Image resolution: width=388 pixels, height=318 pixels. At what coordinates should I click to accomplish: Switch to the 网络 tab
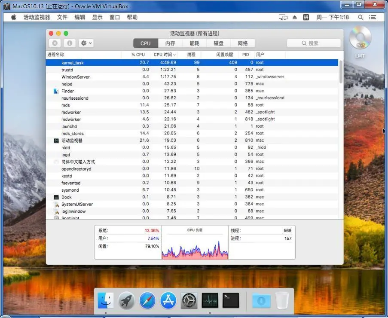pyautogui.click(x=243, y=43)
